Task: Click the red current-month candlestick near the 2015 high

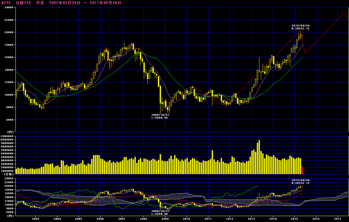Action: pos(302,35)
